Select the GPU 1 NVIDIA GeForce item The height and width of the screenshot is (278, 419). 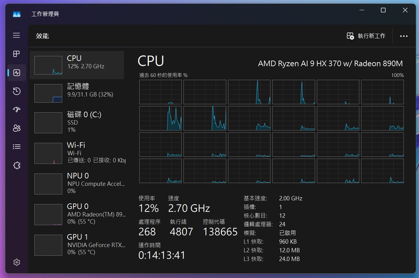tap(77, 245)
